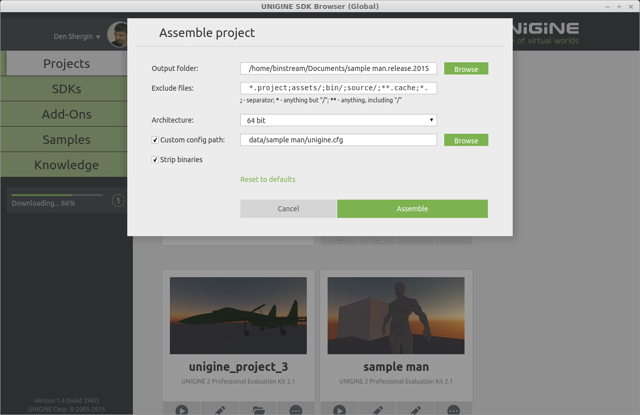
Task: Click into the Exclude files field
Action: (x=338, y=88)
